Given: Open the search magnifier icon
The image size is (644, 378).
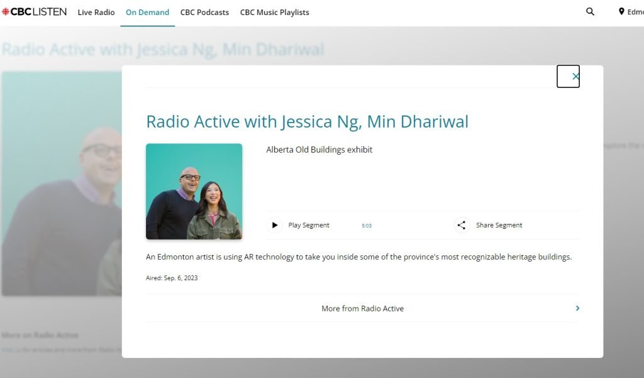Looking at the screenshot, I should pos(590,12).
